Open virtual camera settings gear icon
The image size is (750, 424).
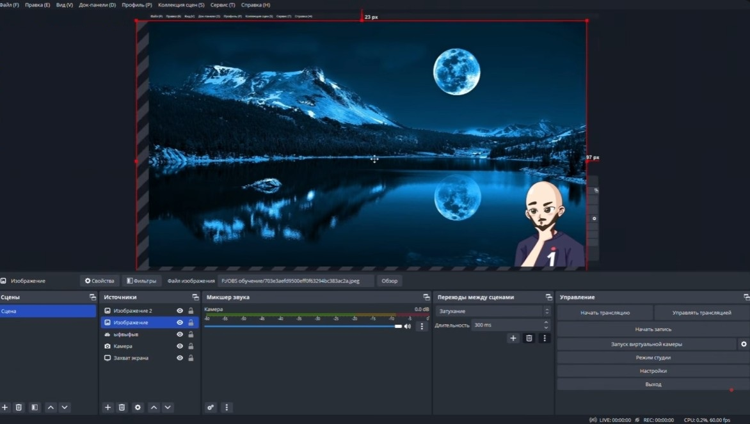tap(744, 344)
